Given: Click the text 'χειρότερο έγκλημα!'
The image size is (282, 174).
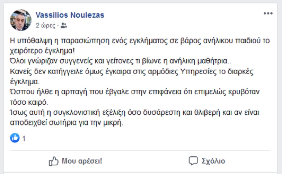Looking at the screenshot, I should (42, 51).
